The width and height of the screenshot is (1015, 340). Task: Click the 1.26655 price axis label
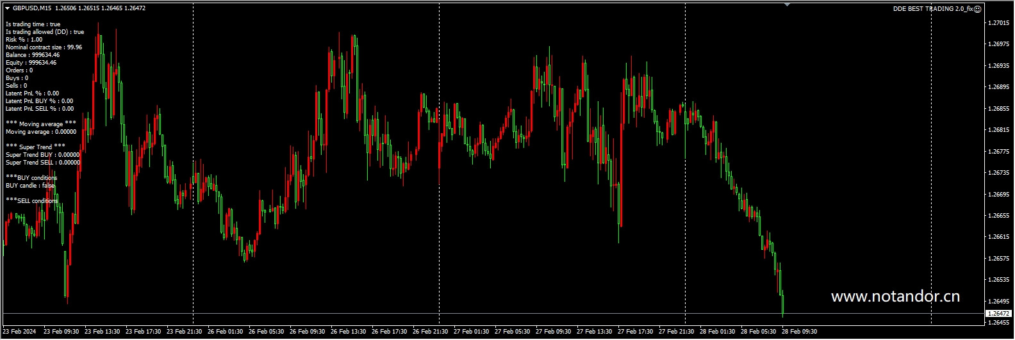pos(998,216)
